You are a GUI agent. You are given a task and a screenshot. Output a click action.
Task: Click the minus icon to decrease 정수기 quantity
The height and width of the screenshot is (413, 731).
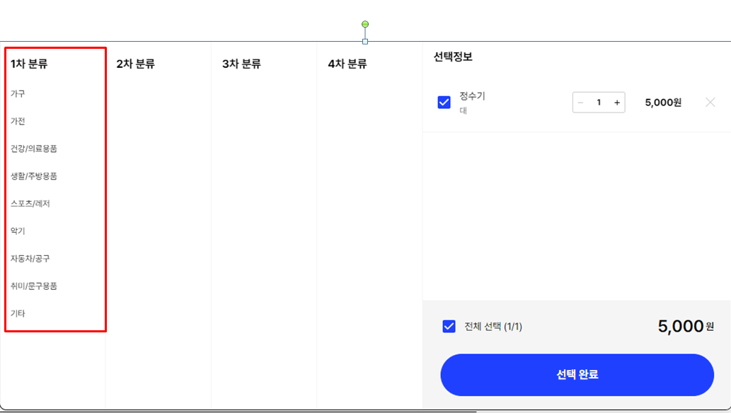pyautogui.click(x=581, y=102)
